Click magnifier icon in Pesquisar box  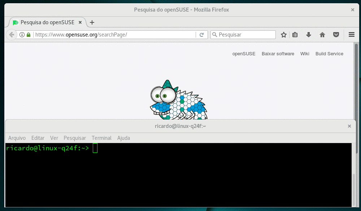214,35
